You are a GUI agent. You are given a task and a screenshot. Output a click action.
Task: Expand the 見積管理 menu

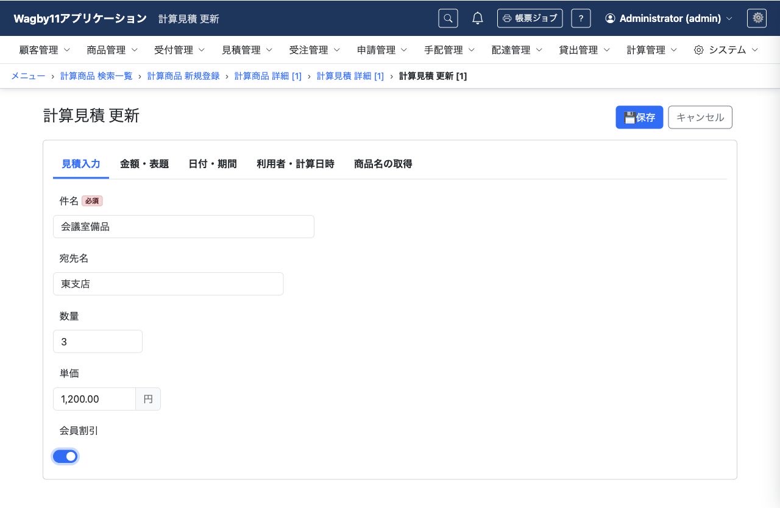pos(247,50)
